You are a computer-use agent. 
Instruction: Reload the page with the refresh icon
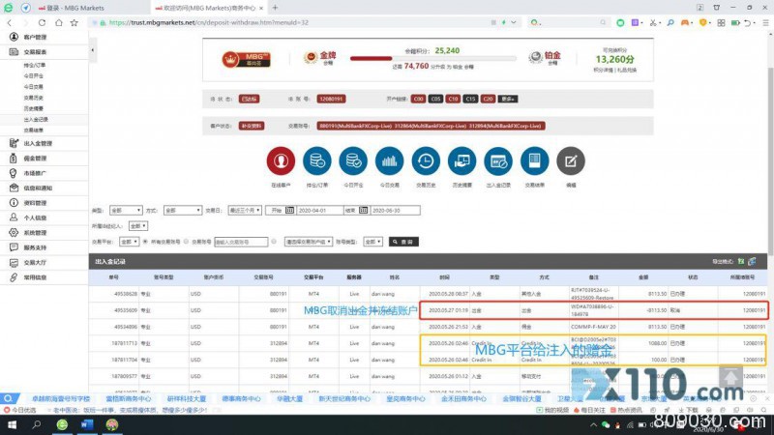pyautogui.click(x=42, y=22)
